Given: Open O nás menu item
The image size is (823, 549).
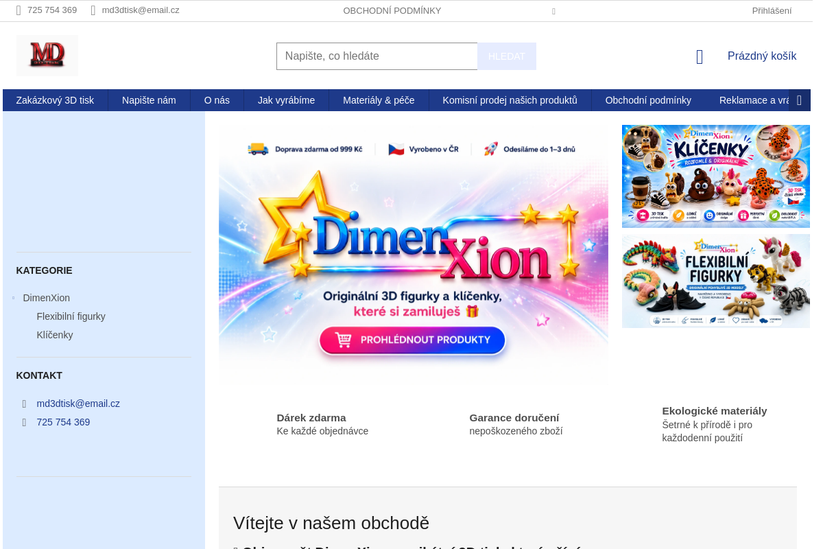Looking at the screenshot, I should [x=217, y=100].
